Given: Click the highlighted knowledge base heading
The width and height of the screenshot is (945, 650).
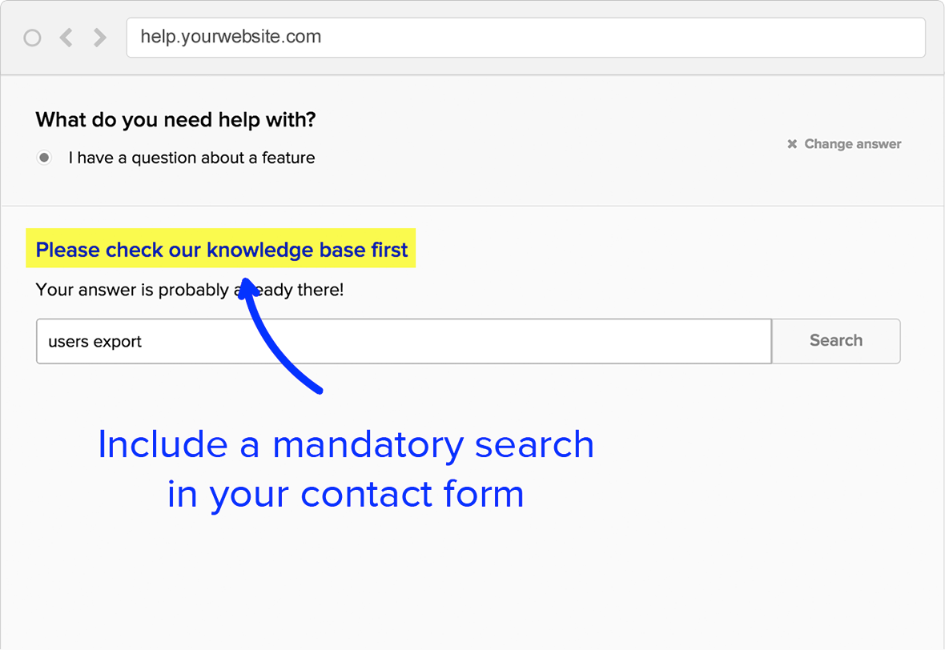Looking at the screenshot, I should pyautogui.click(x=222, y=250).
